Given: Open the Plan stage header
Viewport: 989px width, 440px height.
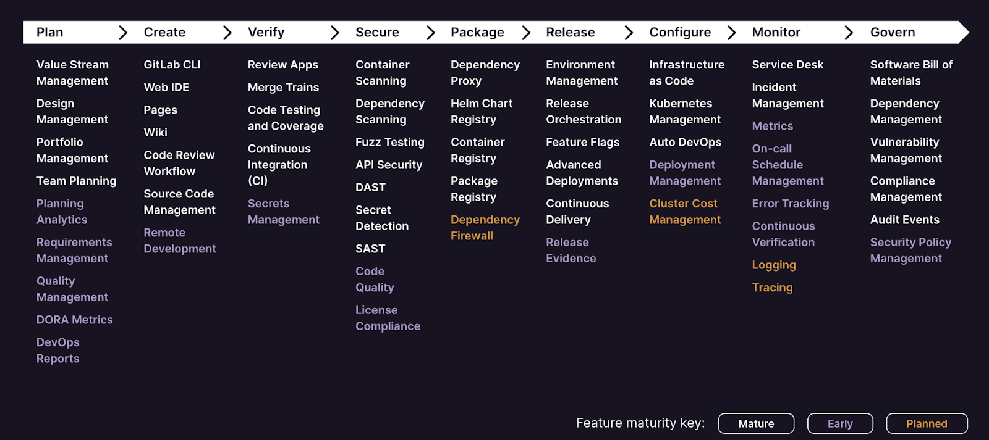Looking at the screenshot, I should (x=50, y=33).
